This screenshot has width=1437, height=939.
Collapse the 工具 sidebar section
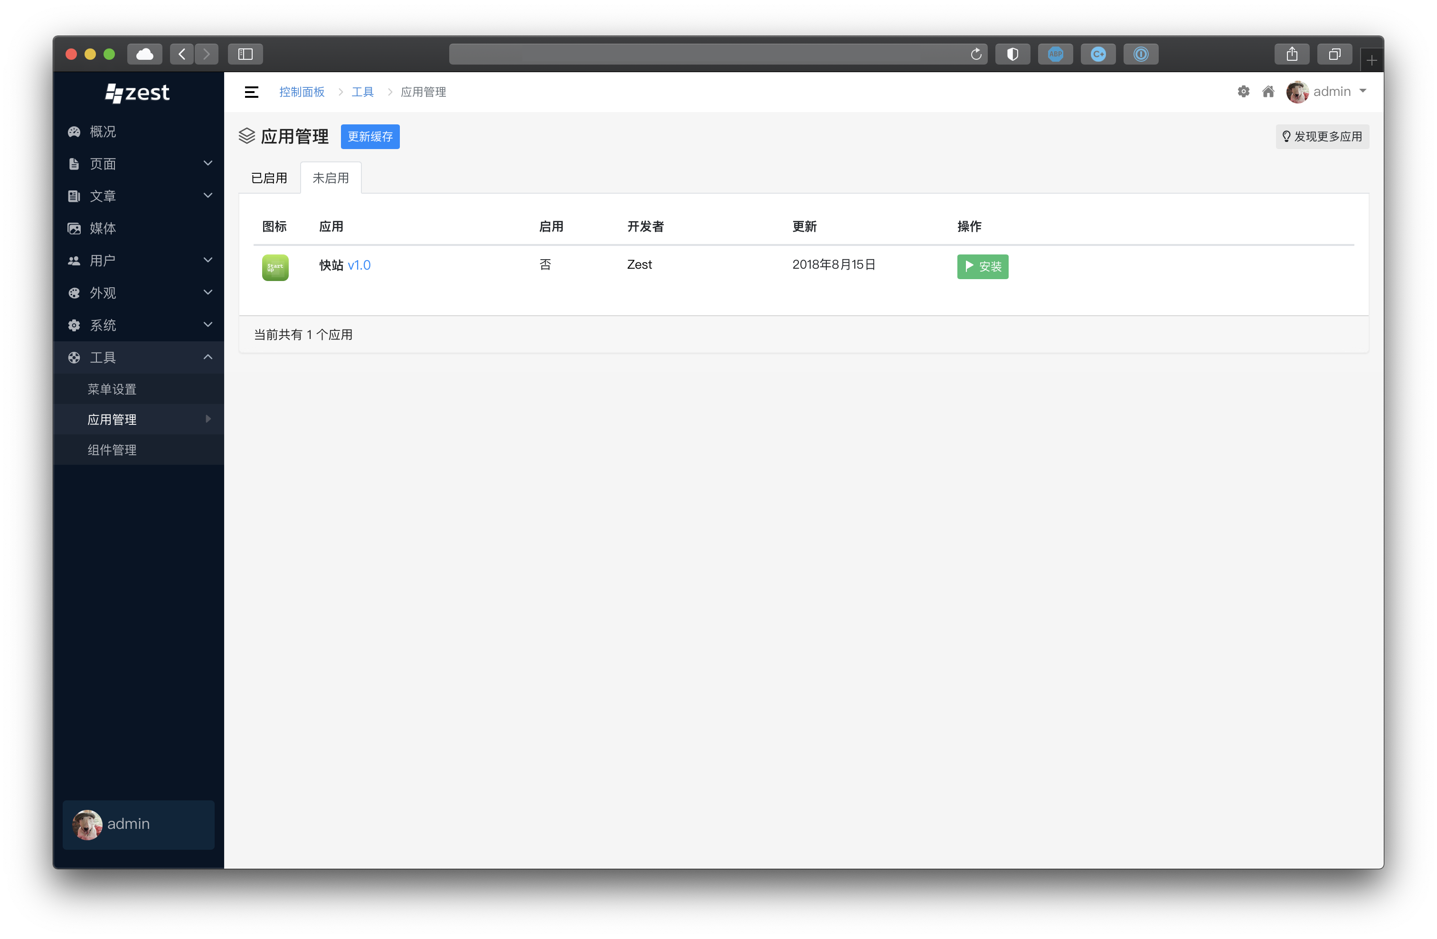pyautogui.click(x=139, y=357)
